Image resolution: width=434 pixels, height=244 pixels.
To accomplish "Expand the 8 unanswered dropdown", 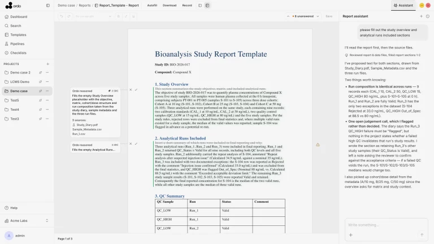I will click(318, 16).
